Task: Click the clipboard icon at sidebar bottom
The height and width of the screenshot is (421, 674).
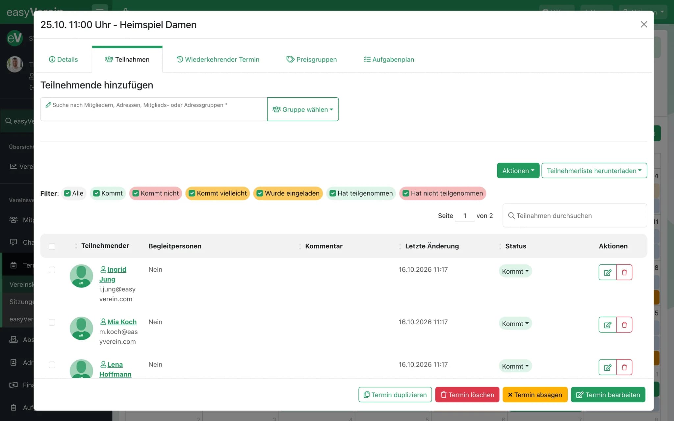Action: tap(13, 407)
